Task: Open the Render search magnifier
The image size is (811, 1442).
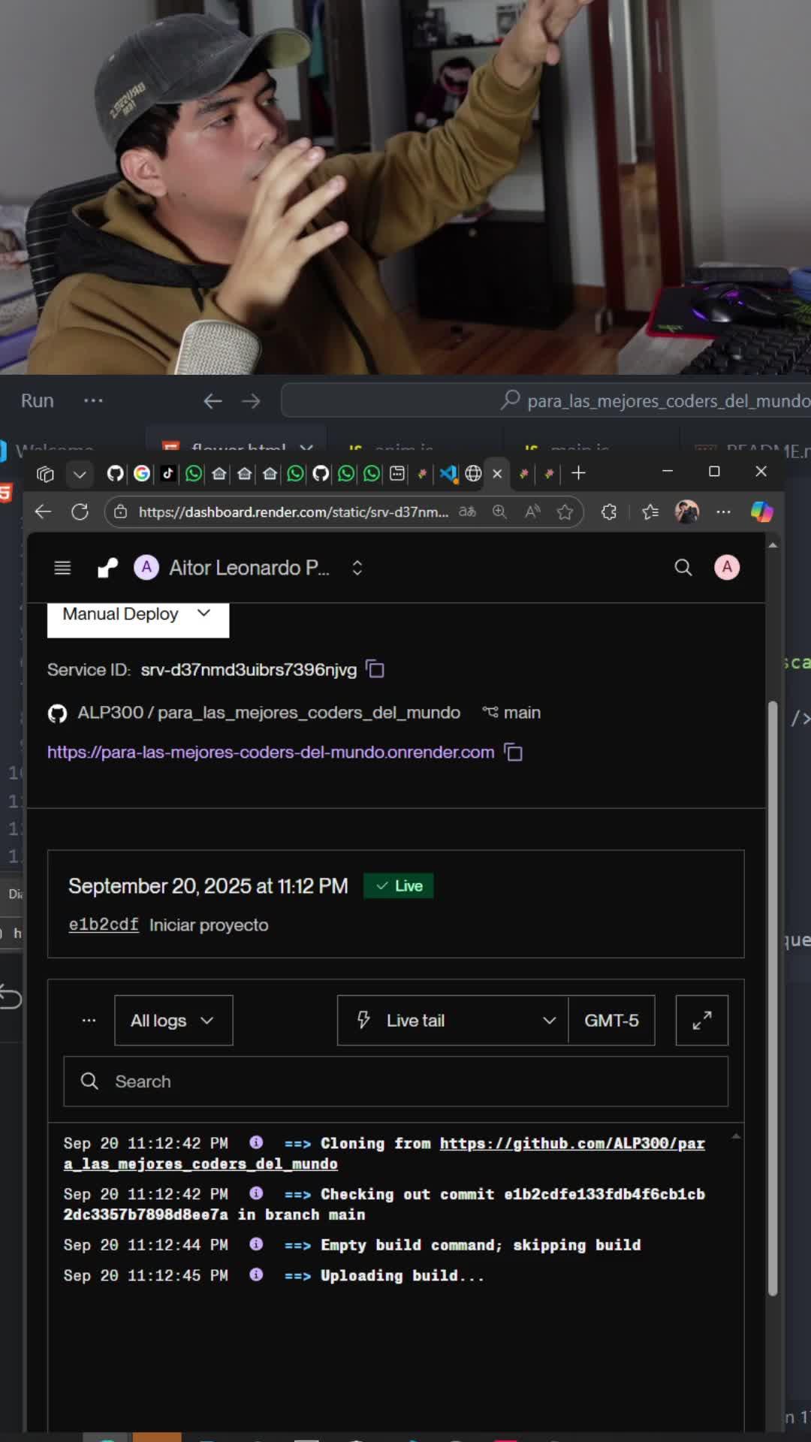Action: pos(683,568)
